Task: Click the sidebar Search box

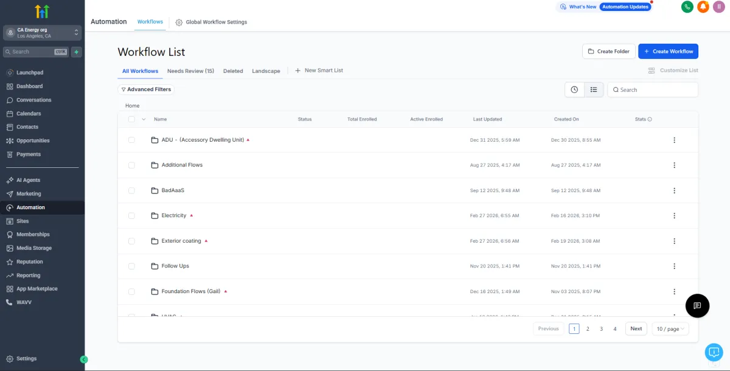Action: tap(36, 52)
